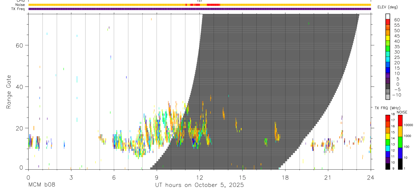Click the cyan segment of TX FRQ color bar
The height and width of the screenshot is (192, 417).
pyautogui.click(x=388, y=148)
